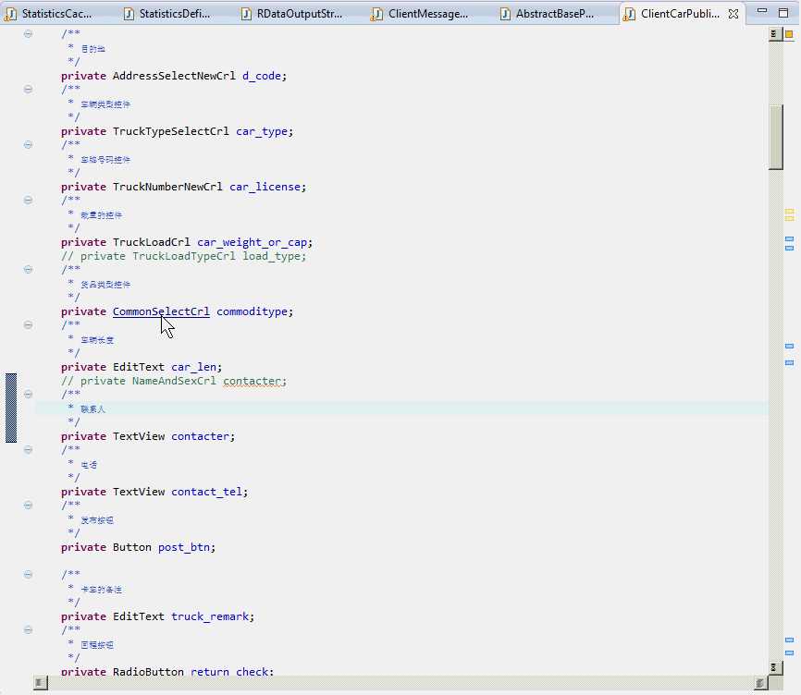Fold the comment above TextView contacter field
801x695 pixels.
pos(28,395)
